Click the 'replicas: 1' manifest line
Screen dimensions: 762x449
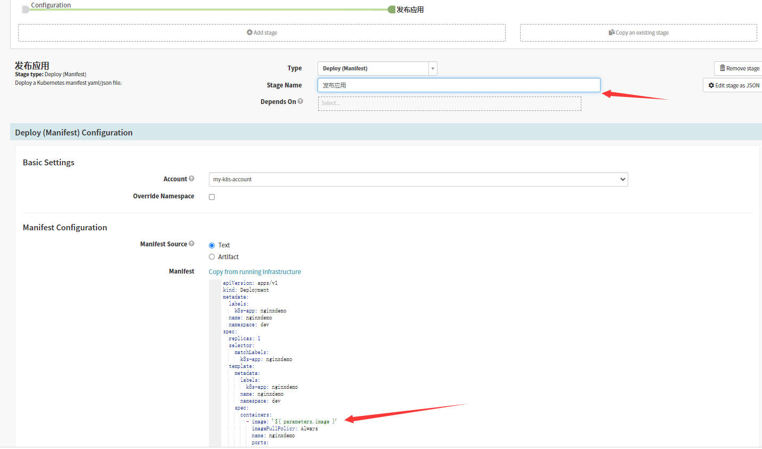245,339
